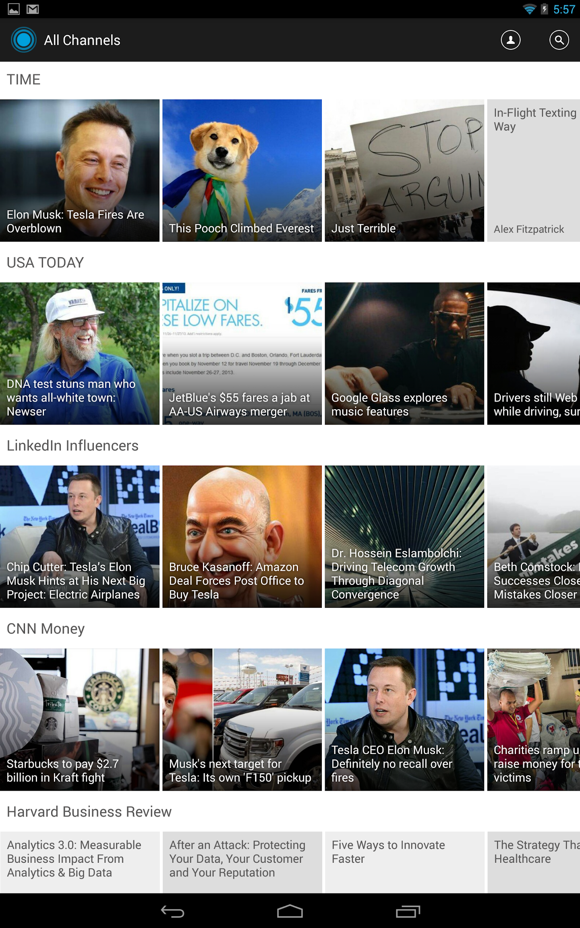The width and height of the screenshot is (580, 928).
Task: Open the user profile icon
Action: point(510,40)
